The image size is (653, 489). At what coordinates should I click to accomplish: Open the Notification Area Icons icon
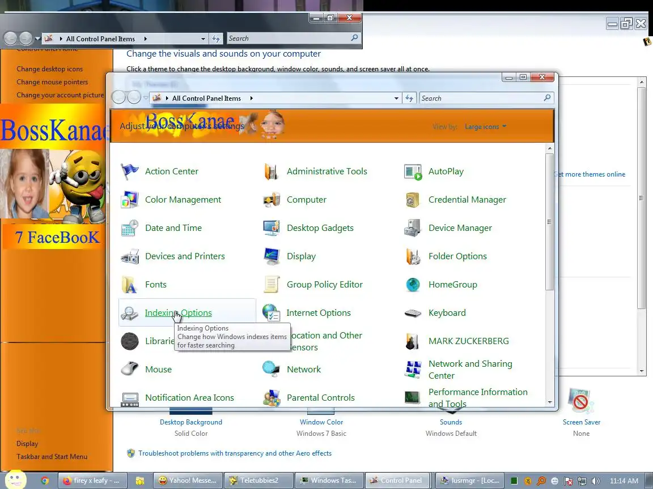(x=129, y=399)
